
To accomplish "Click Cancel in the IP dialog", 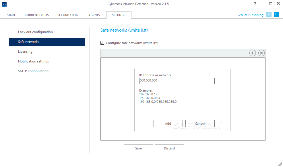I will tap(200, 124).
